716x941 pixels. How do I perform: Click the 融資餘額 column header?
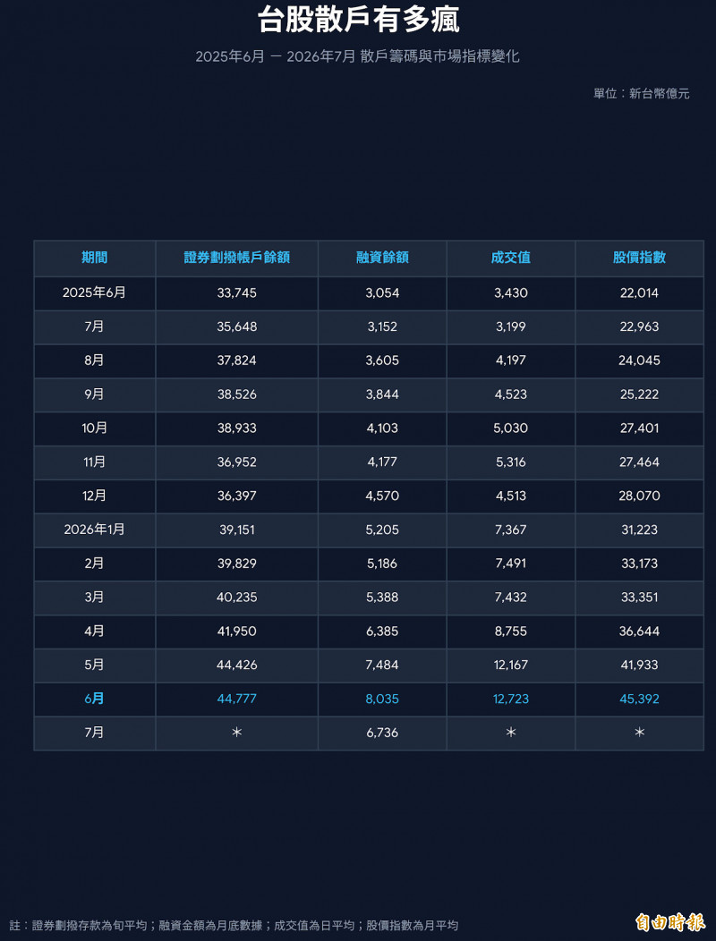point(382,258)
